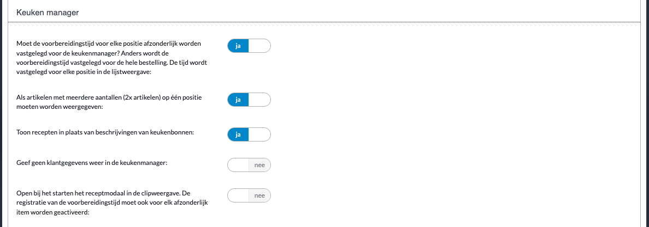649x227 pixels.
Task: Click blue 'ja' on the meerdere aantallen toggle
Action: (238, 100)
